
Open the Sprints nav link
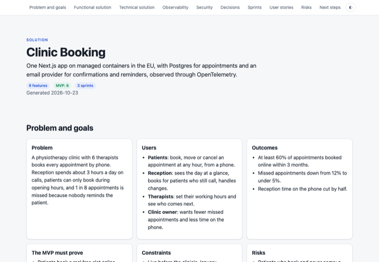click(x=255, y=7)
